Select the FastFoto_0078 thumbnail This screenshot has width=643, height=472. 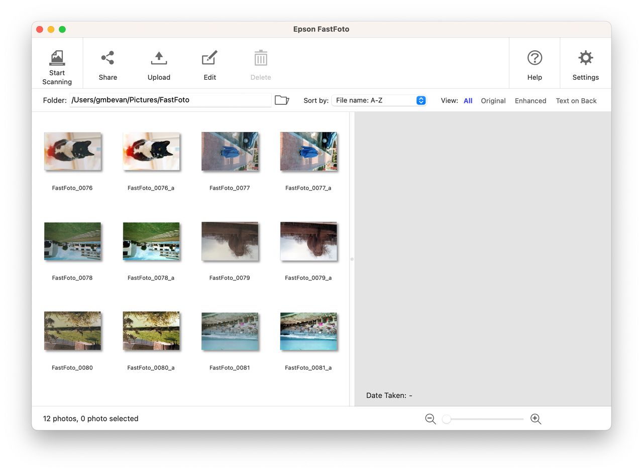tap(72, 241)
